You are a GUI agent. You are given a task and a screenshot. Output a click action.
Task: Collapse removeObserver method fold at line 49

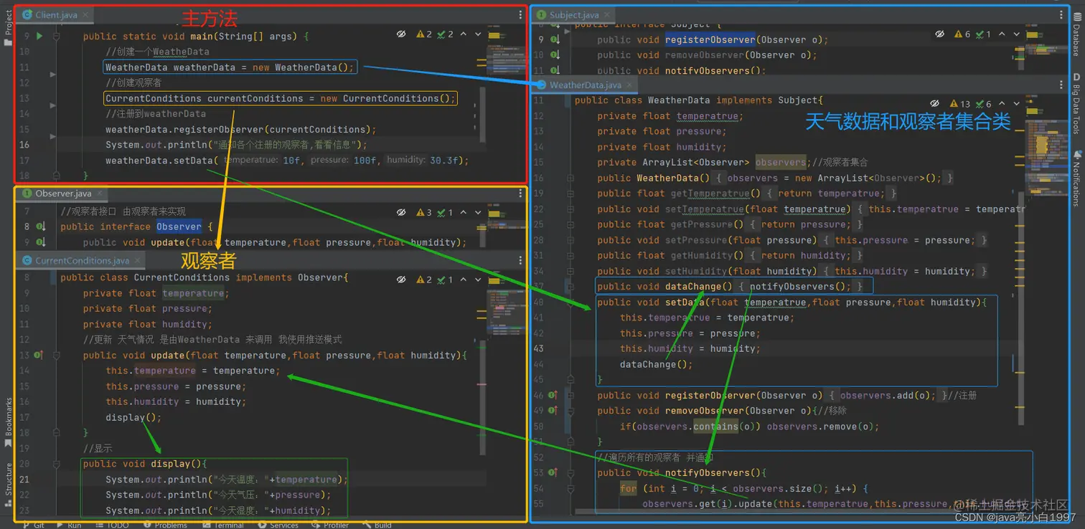click(570, 411)
